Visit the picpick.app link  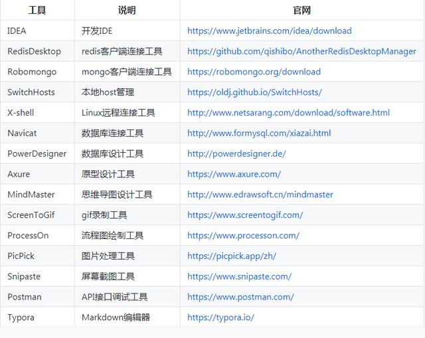pos(231,256)
